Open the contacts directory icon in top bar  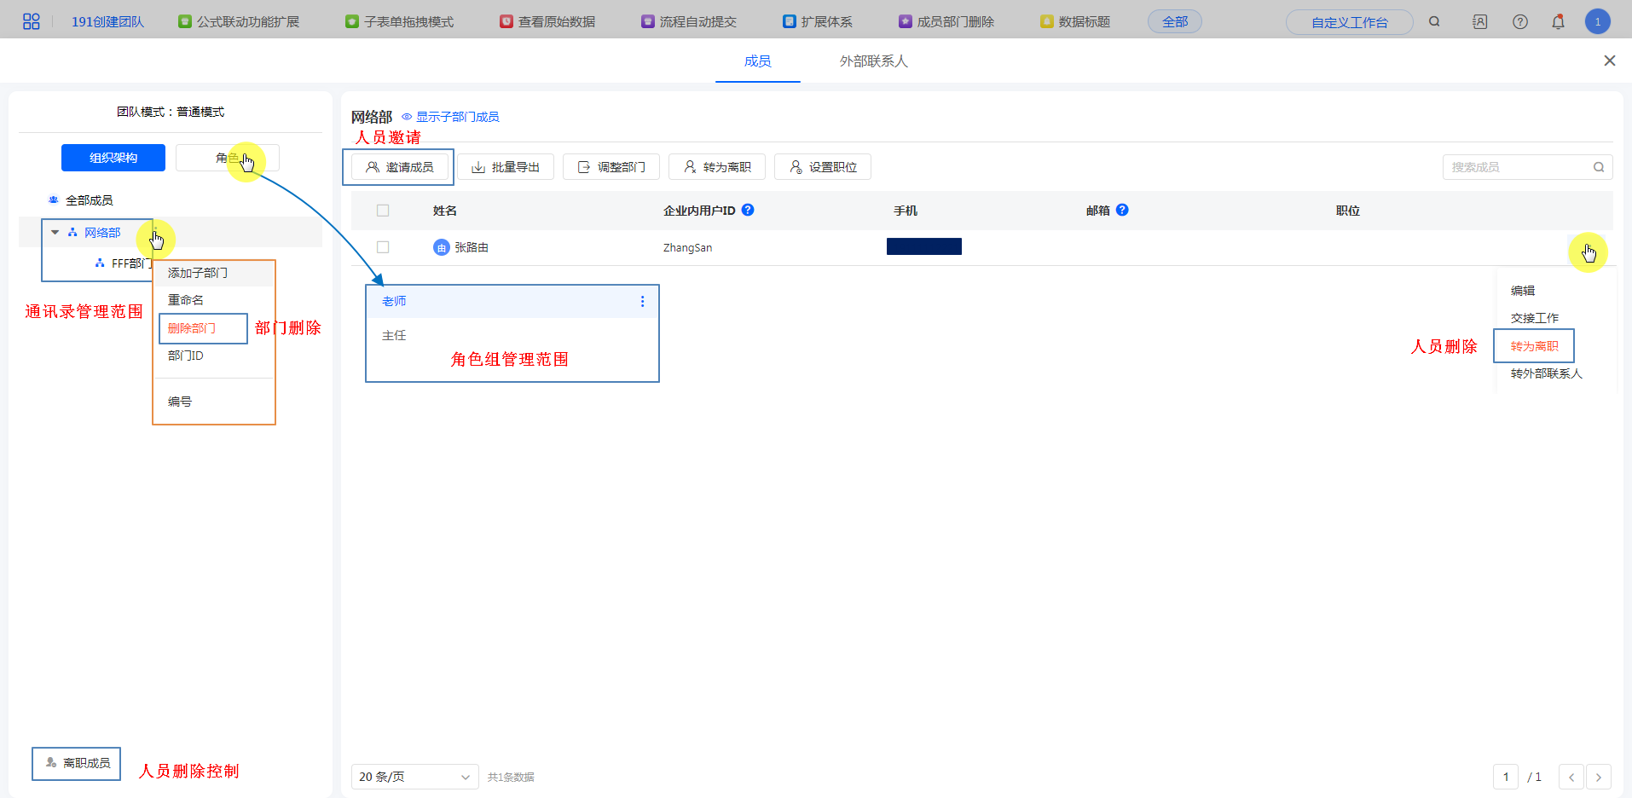coord(1479,21)
